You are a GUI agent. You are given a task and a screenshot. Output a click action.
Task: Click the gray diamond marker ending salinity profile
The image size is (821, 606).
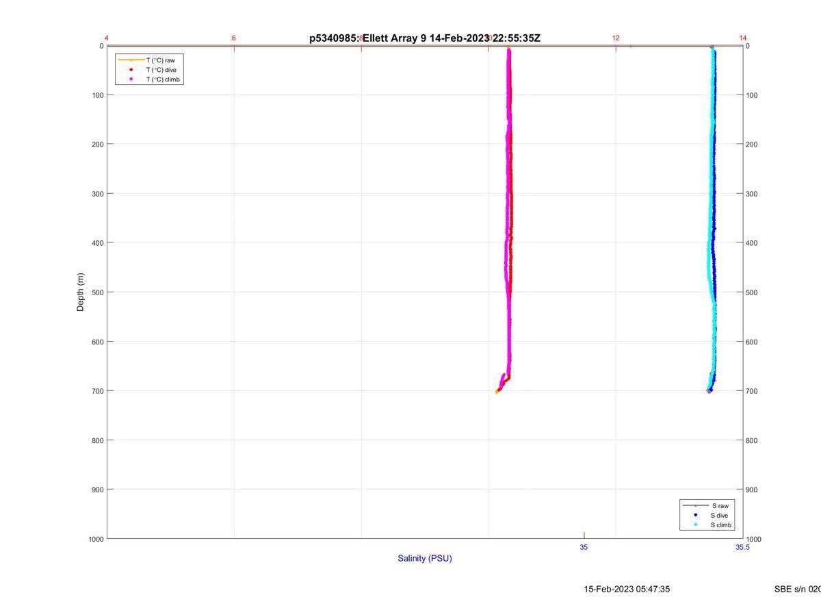(x=709, y=390)
